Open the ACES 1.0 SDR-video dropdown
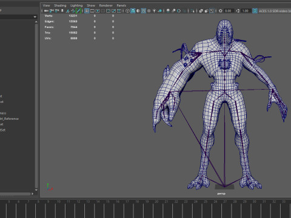Viewport: 291px width, 218px height. tap(275, 11)
